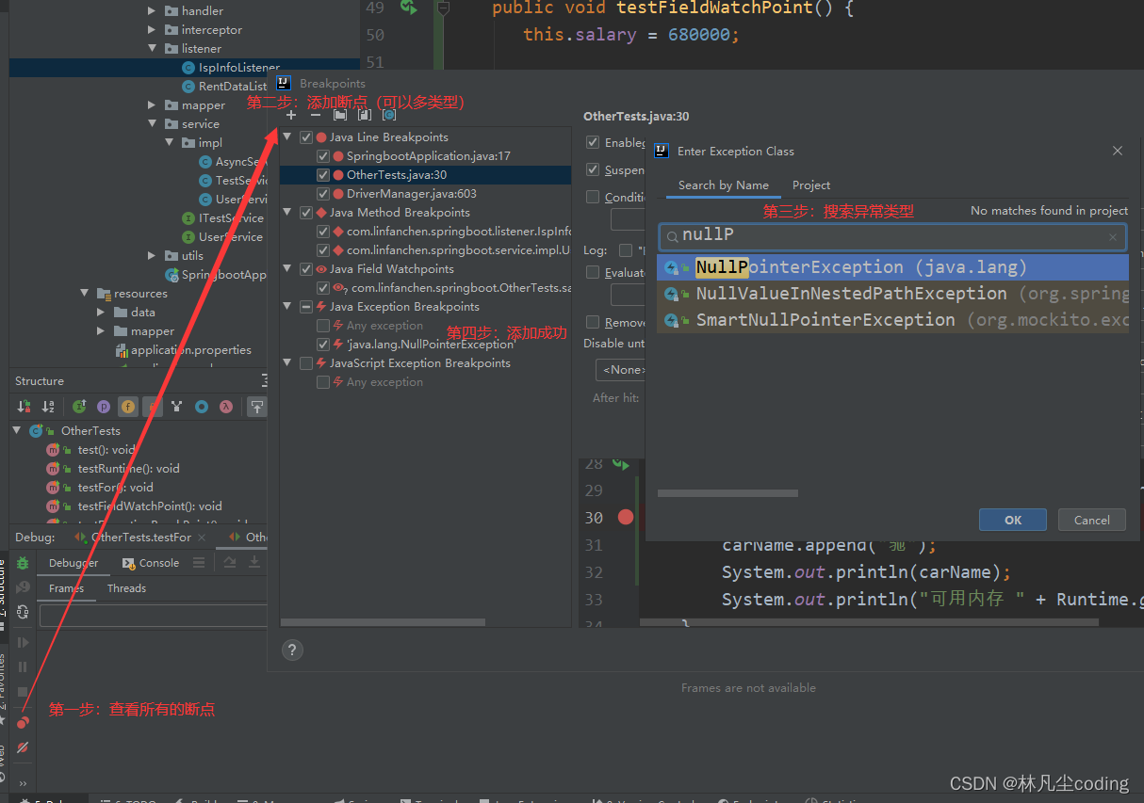Screen dimensions: 1144x803
Task: Expand the utils folder in project tree
Action: coord(153,256)
